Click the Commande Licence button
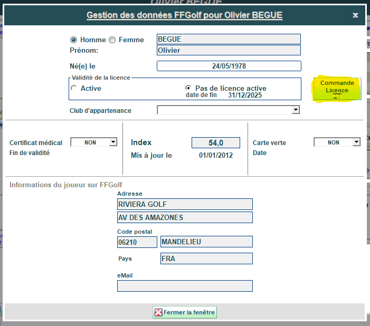 pos(337,89)
